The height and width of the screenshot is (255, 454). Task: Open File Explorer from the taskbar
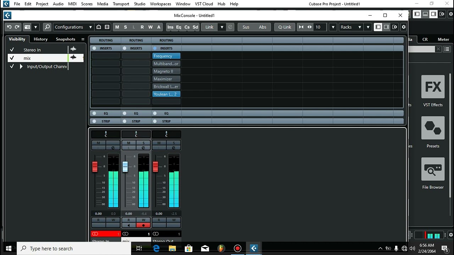coord(172,248)
